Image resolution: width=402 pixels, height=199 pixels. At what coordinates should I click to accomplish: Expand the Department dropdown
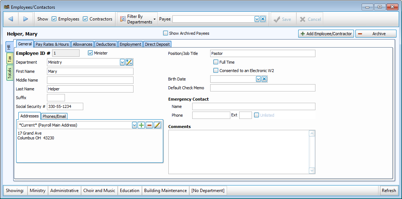[x=123, y=62]
